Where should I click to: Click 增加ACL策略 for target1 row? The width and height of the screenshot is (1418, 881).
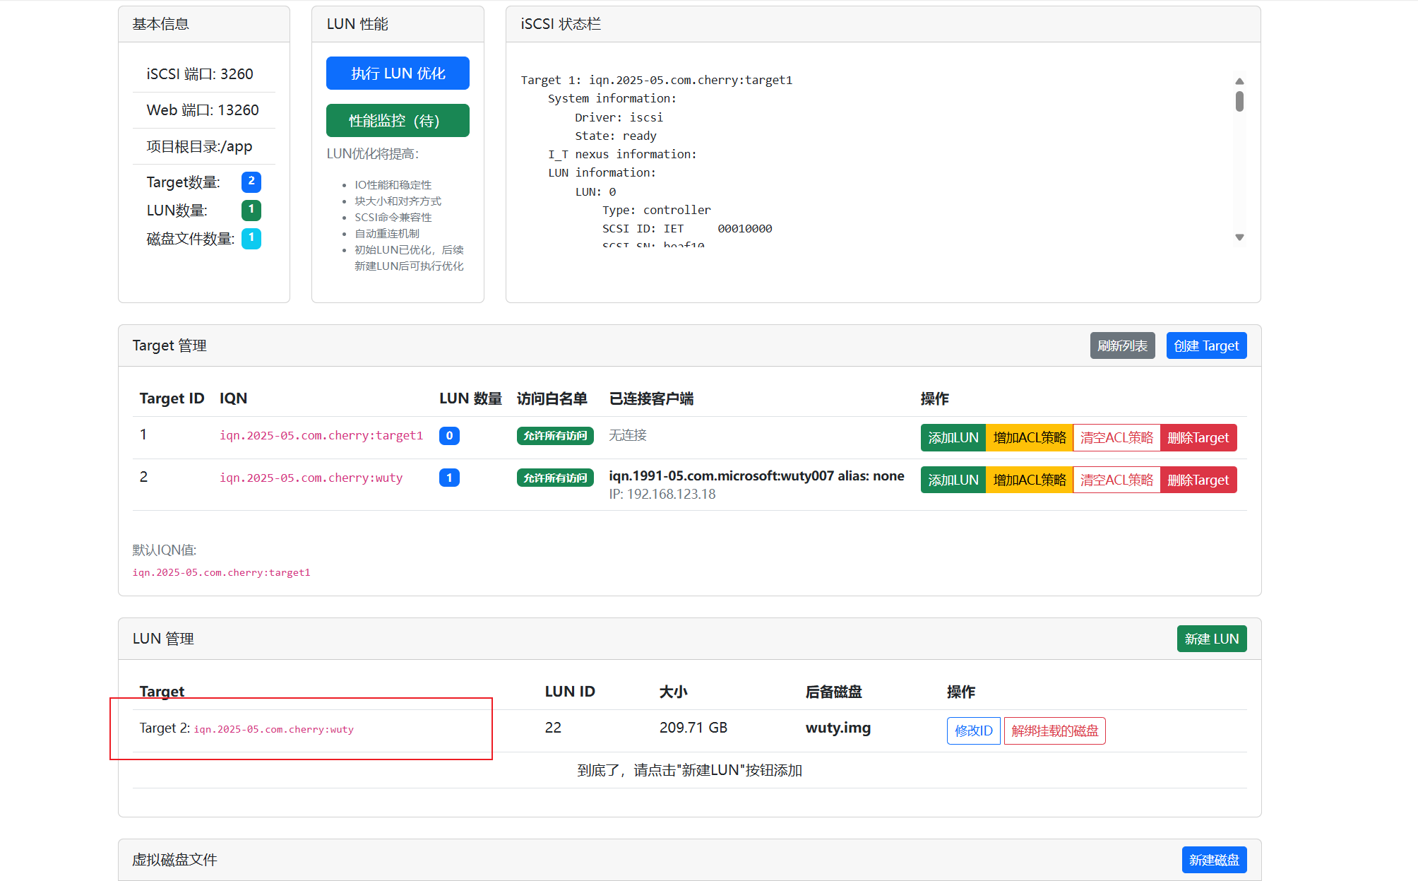click(1029, 437)
